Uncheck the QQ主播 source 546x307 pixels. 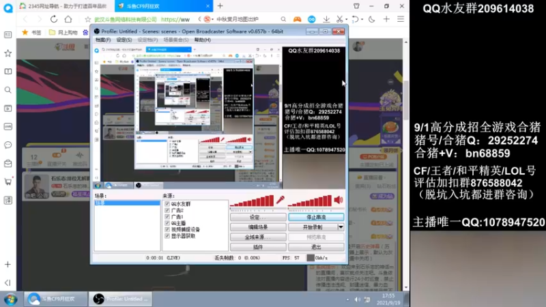coord(167,223)
